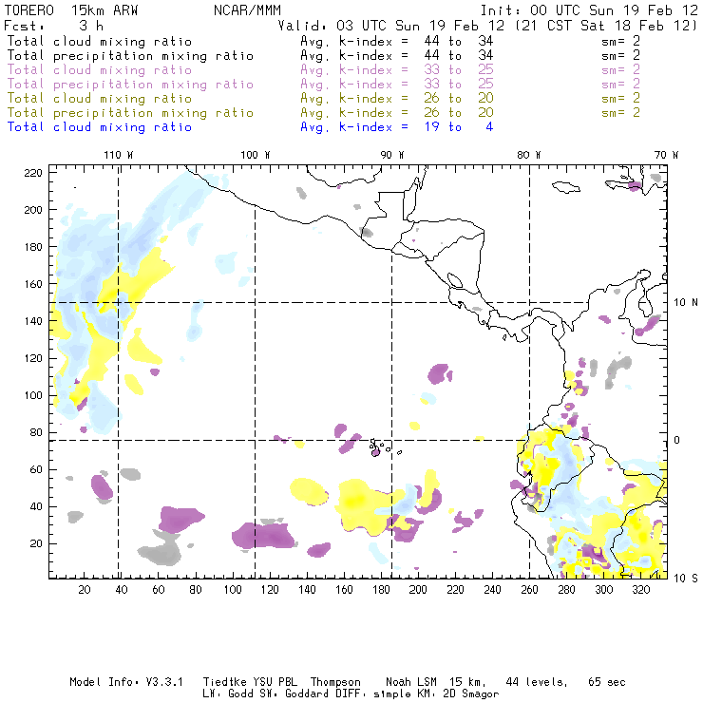Image resolution: width=703 pixels, height=703 pixels.
Task: Click the olive Total cloud mixing ratio legend
Action: coord(100,99)
